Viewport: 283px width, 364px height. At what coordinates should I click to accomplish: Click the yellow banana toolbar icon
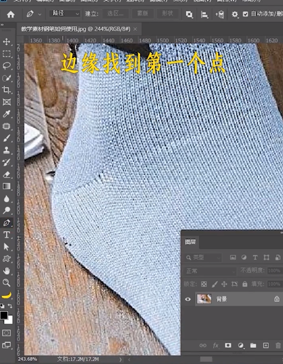coord(7,295)
